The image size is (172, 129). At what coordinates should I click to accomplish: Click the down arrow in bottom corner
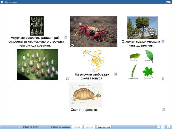[169, 127]
